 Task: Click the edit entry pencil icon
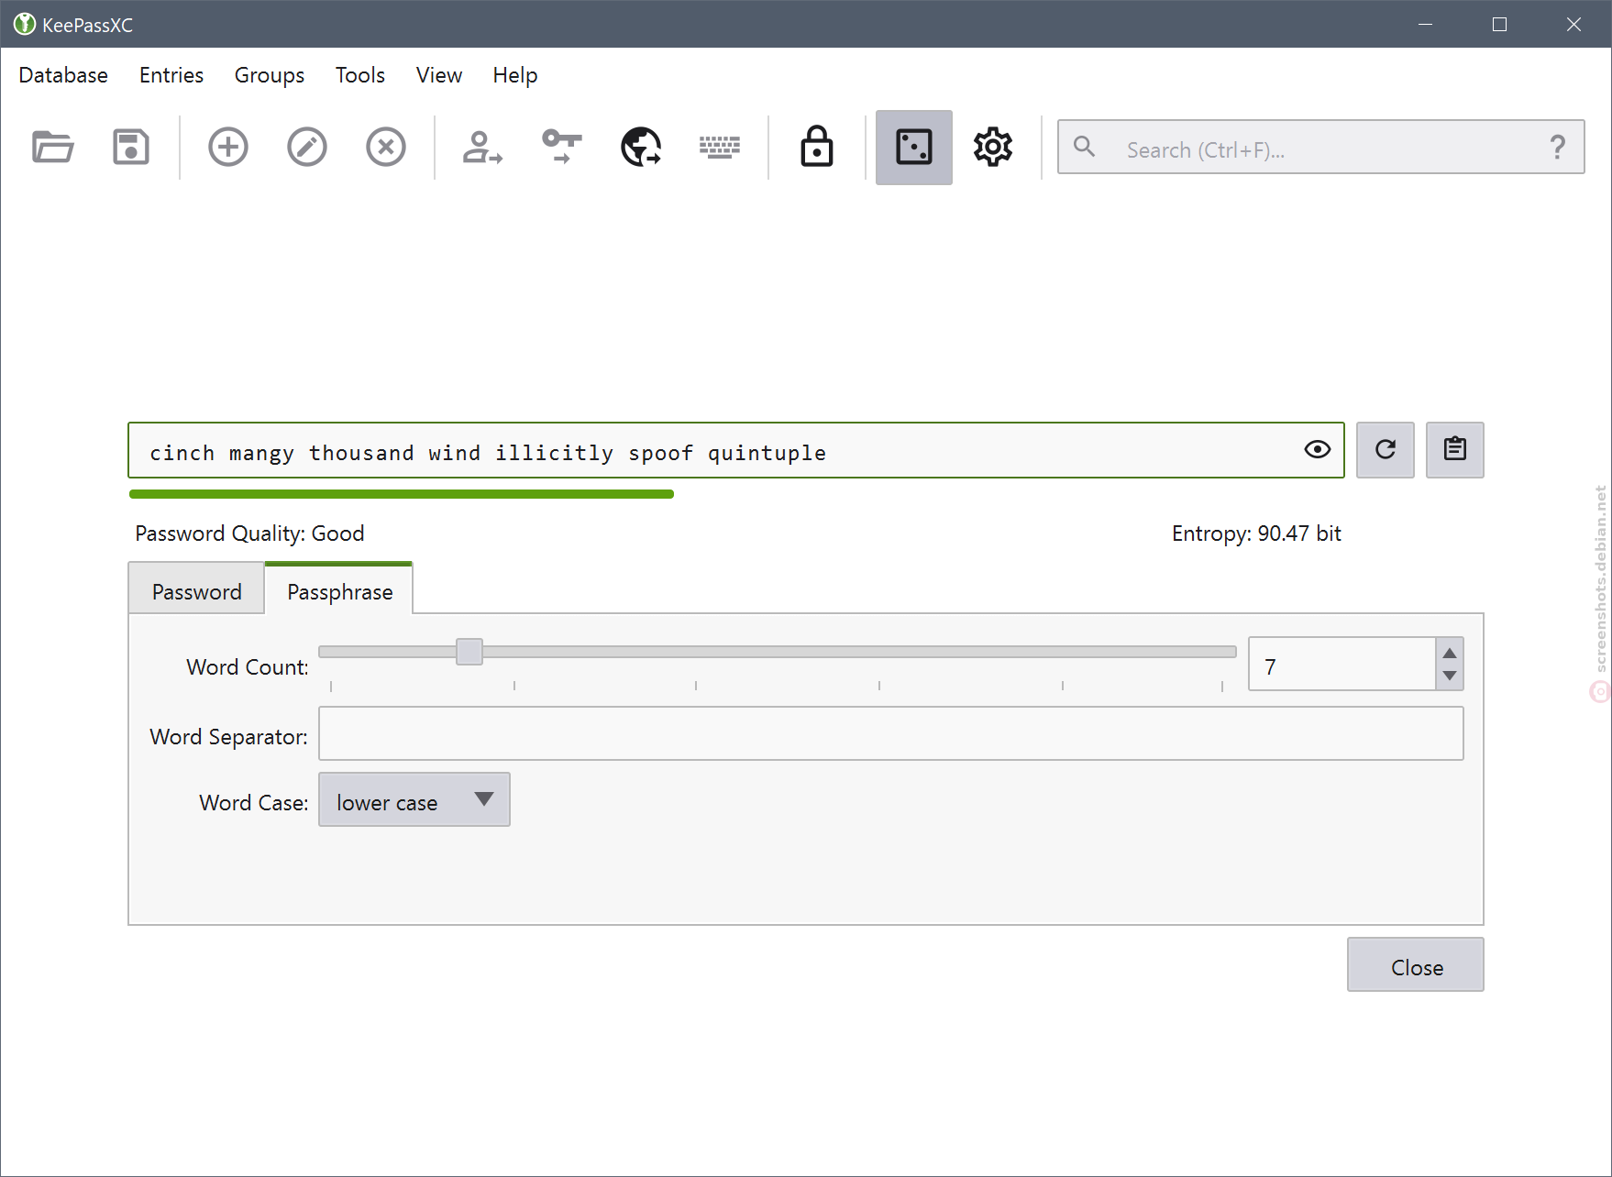pyautogui.click(x=307, y=147)
